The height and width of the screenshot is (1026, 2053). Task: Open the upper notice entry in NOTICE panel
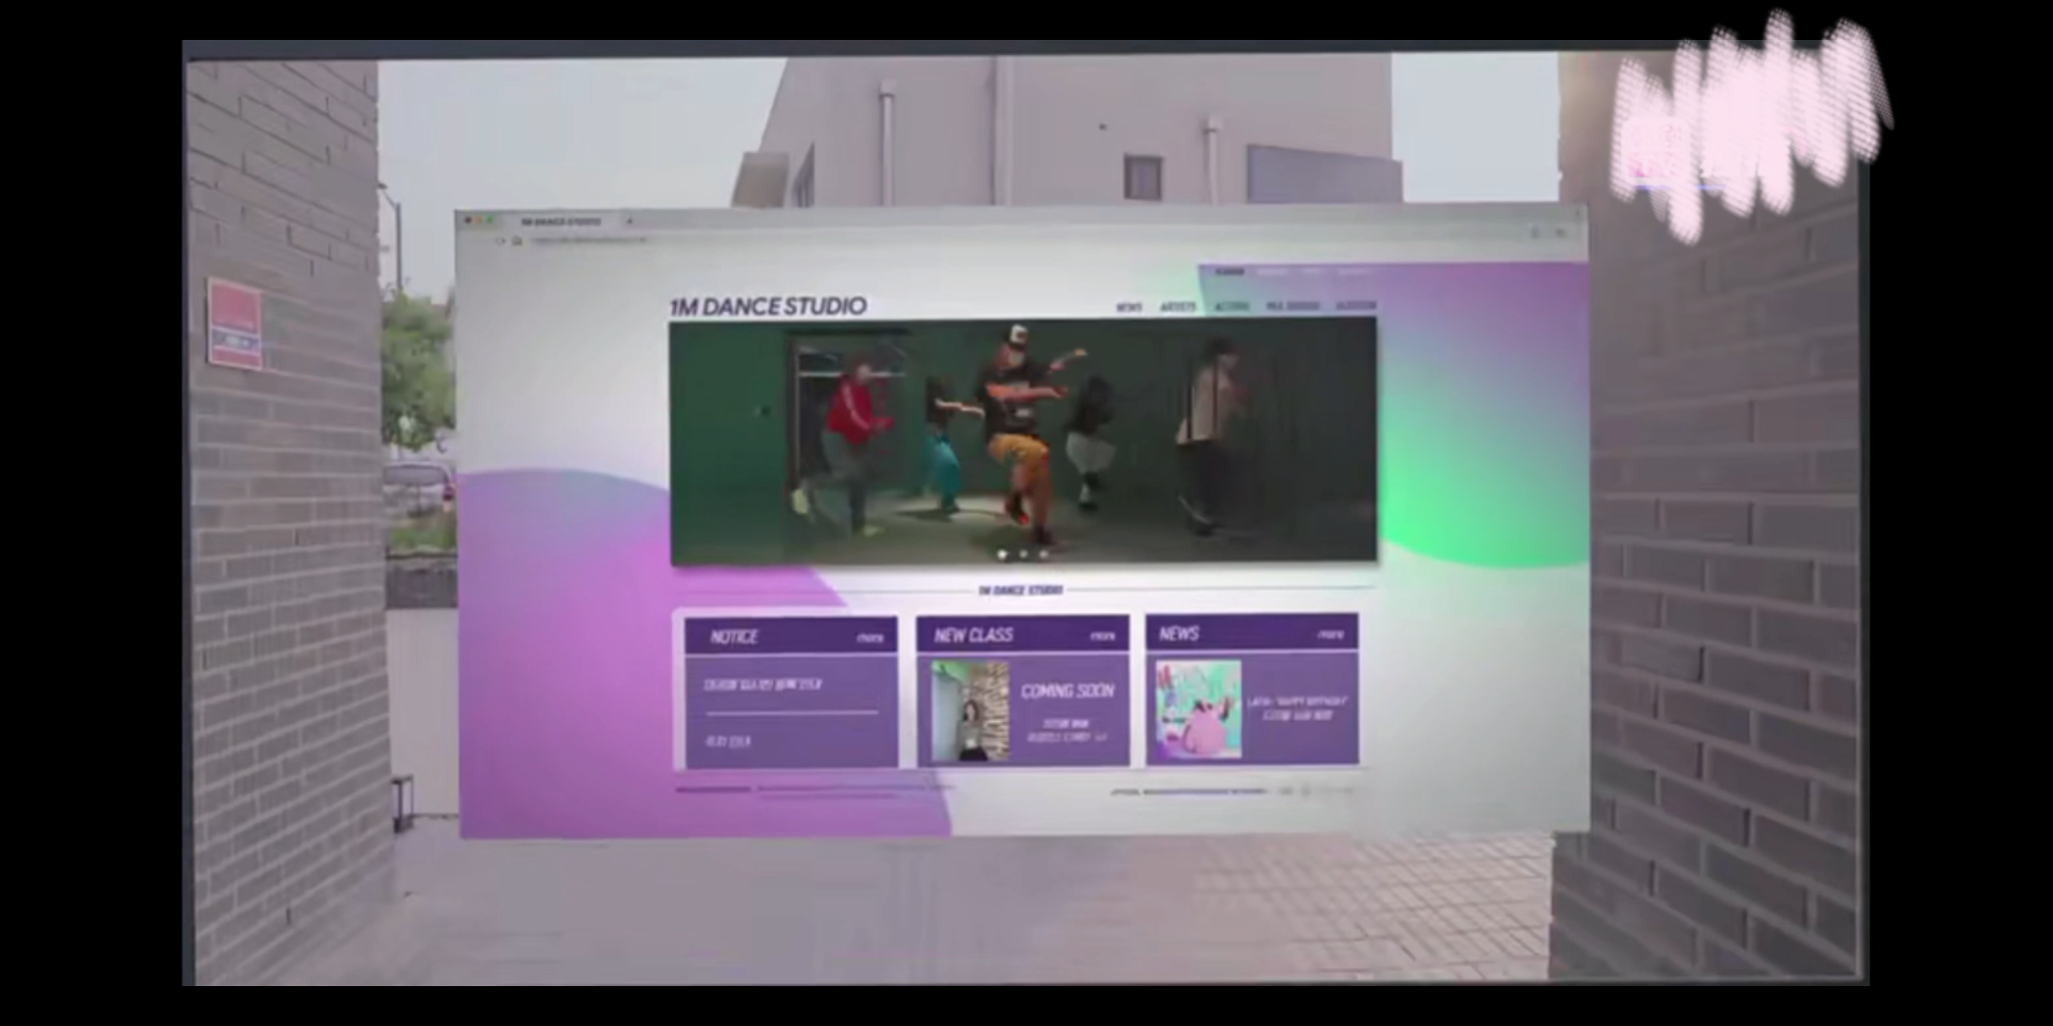click(x=762, y=685)
